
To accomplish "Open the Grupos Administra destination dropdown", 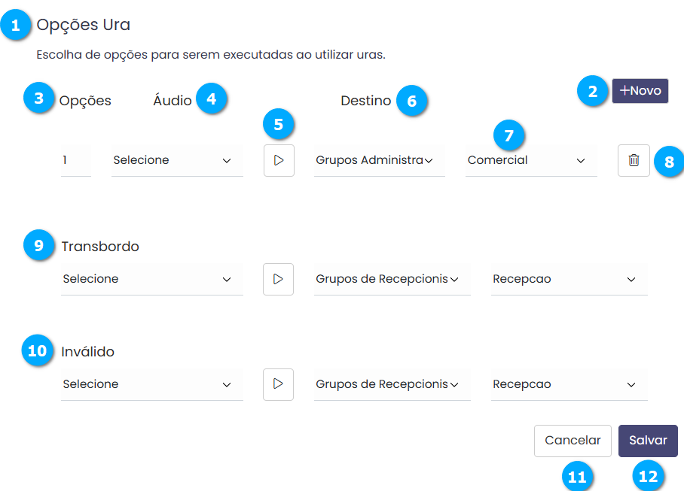I will pos(379,160).
